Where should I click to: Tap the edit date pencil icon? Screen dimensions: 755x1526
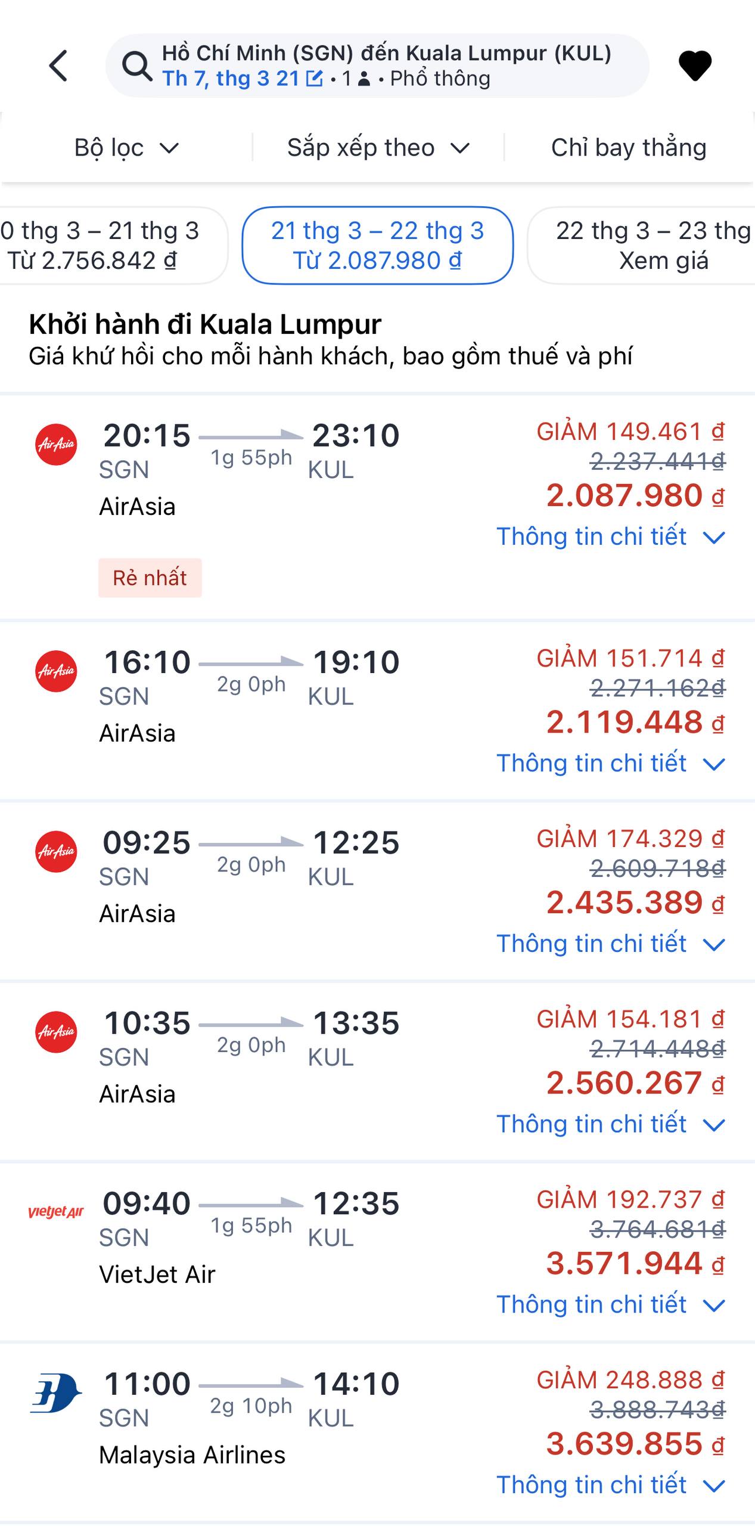point(313,79)
